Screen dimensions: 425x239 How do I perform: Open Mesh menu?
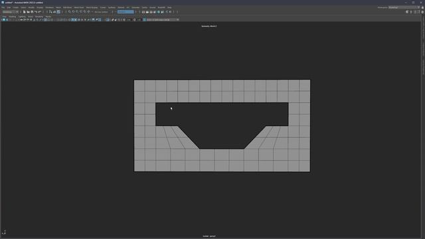pos(58,7)
